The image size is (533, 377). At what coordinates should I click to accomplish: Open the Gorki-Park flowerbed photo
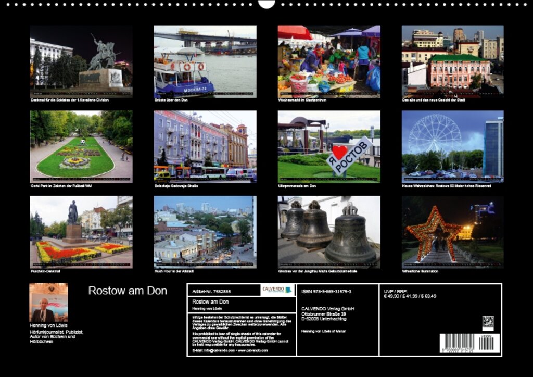click(81, 146)
